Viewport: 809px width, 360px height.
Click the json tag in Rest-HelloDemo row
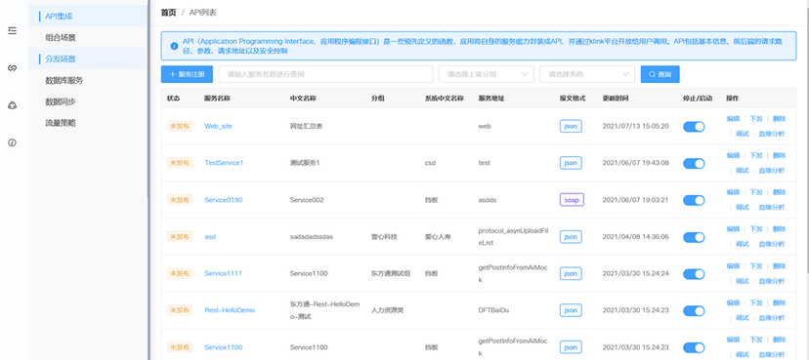coord(571,310)
